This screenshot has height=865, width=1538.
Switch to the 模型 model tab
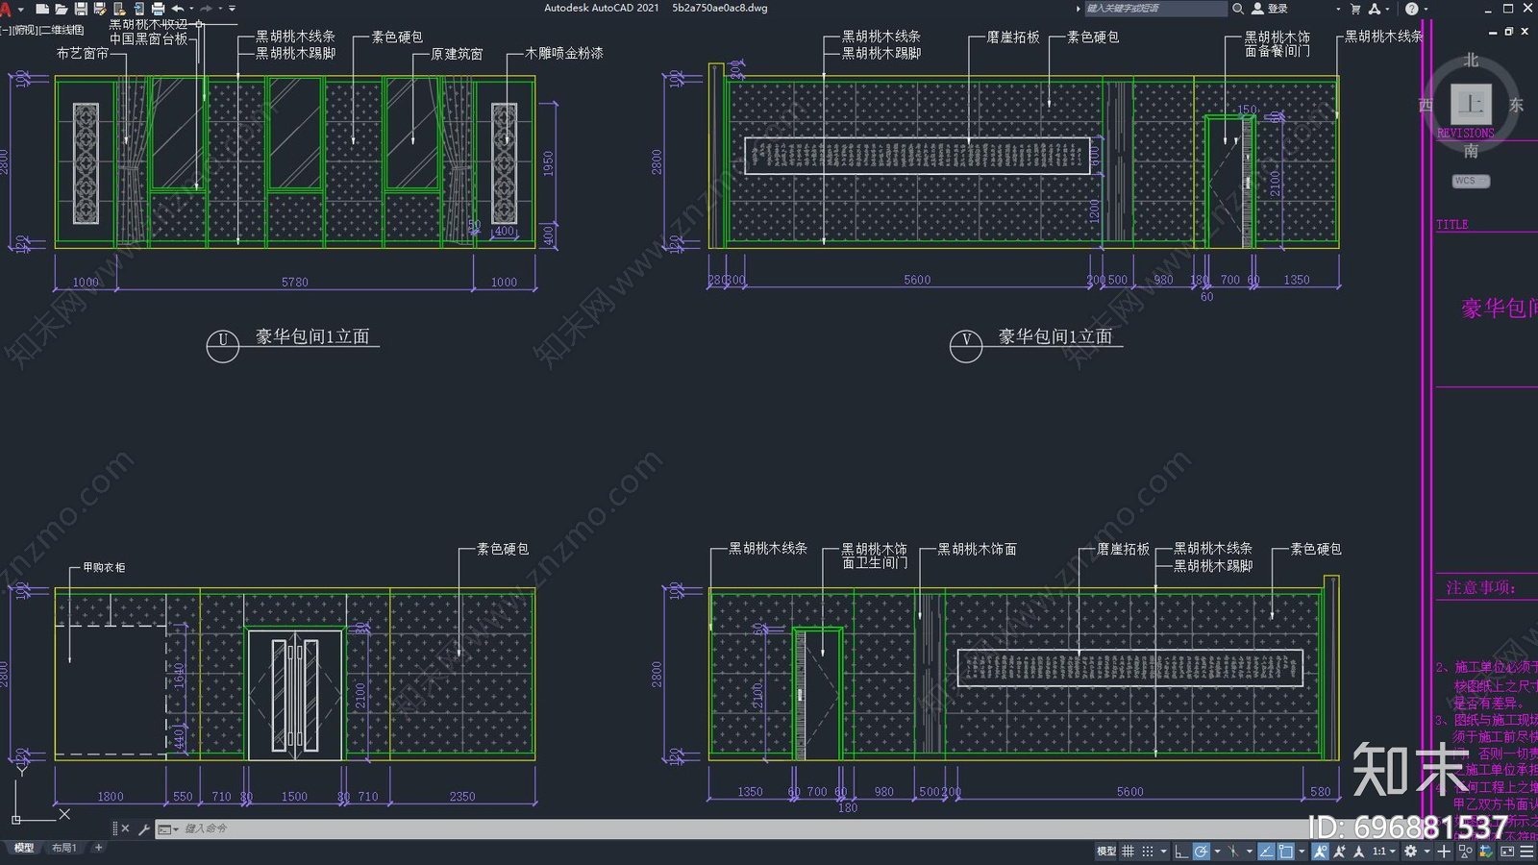[24, 848]
